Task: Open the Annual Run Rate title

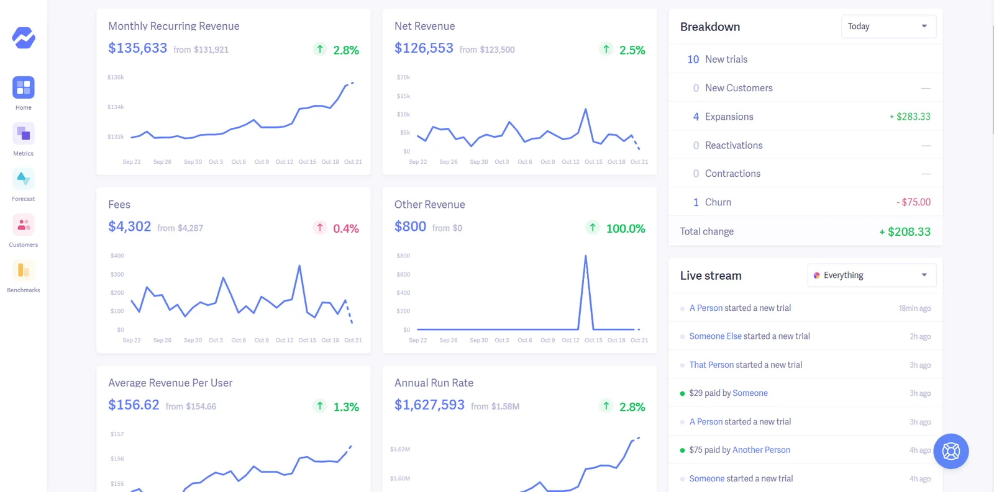Action: tap(434, 383)
